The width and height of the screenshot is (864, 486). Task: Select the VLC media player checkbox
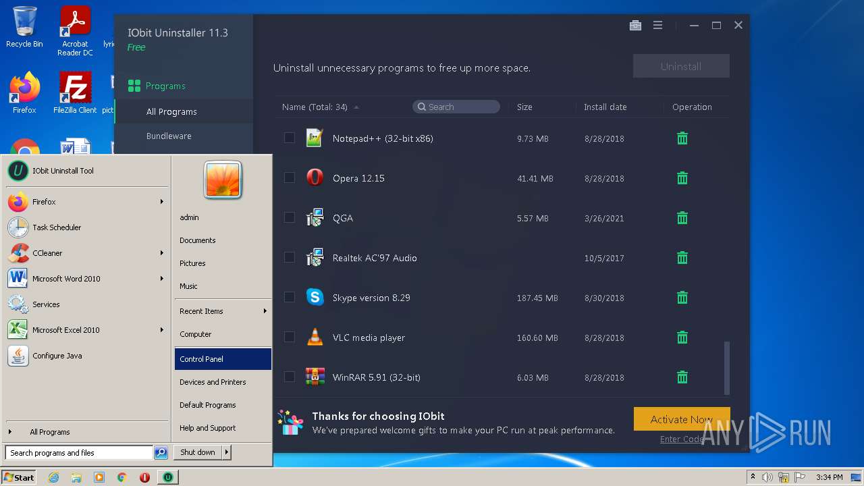pos(290,337)
